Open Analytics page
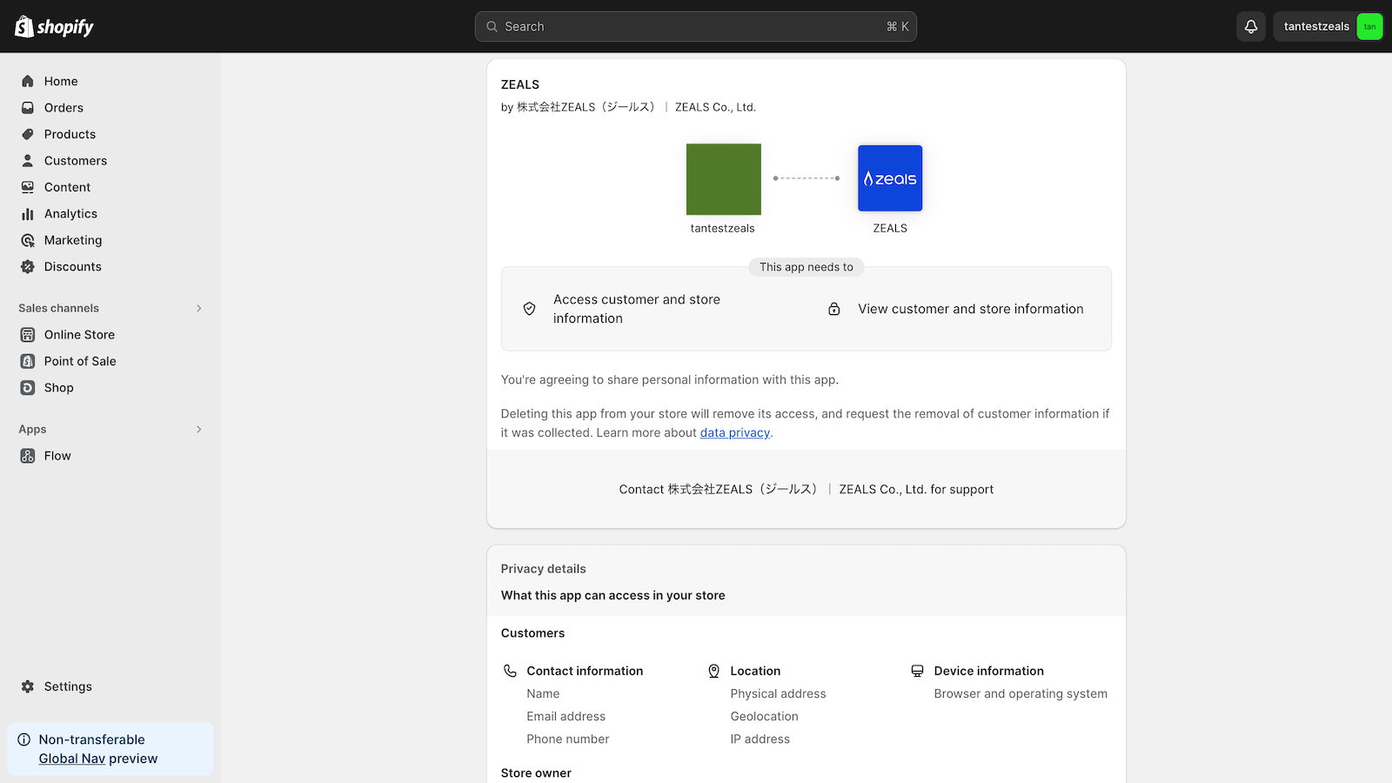The image size is (1392, 783). click(70, 214)
